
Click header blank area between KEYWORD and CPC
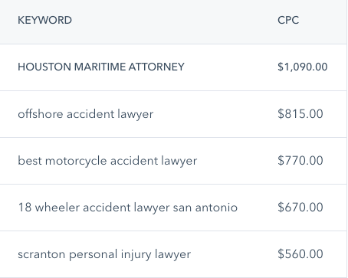(175, 20)
